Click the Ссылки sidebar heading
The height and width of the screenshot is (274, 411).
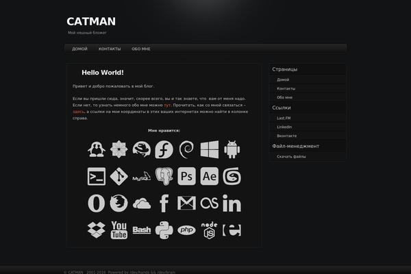click(282, 108)
